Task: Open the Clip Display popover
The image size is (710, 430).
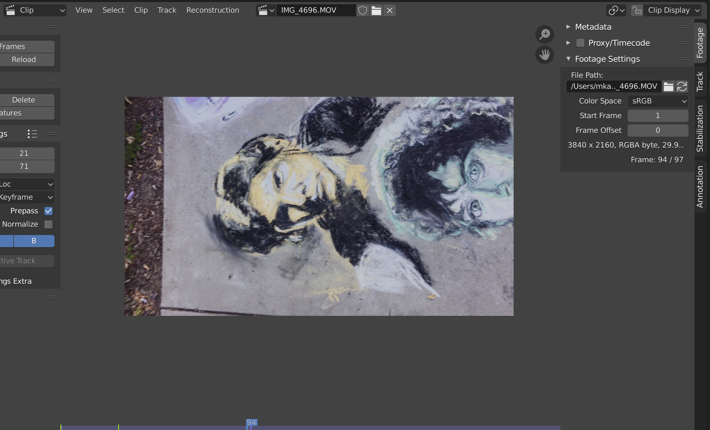Action: click(673, 10)
